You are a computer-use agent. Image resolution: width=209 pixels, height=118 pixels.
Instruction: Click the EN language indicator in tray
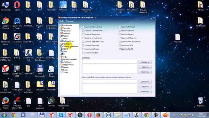tap(174, 115)
